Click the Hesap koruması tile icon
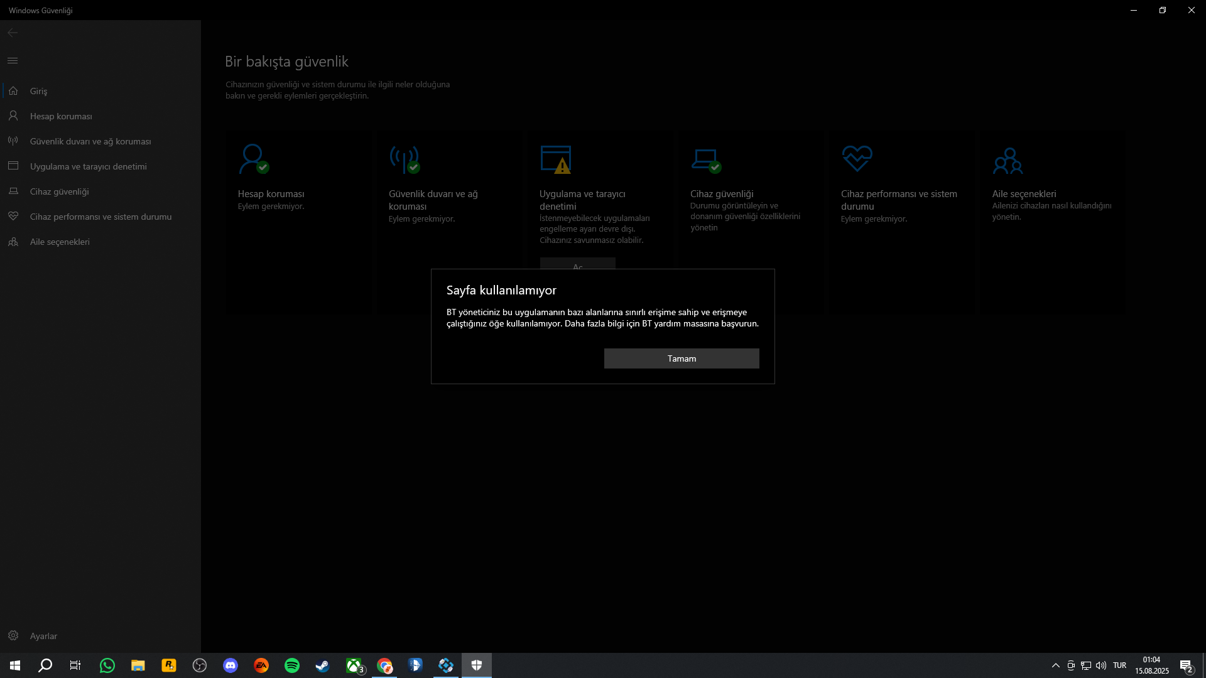This screenshot has height=678, width=1206. pyautogui.click(x=253, y=159)
